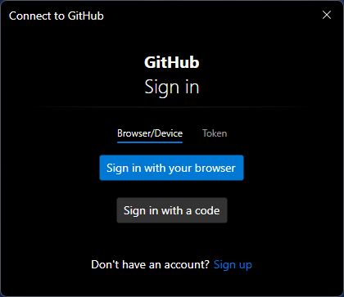
Task: Select the Browser/Device tab
Action: [150, 133]
